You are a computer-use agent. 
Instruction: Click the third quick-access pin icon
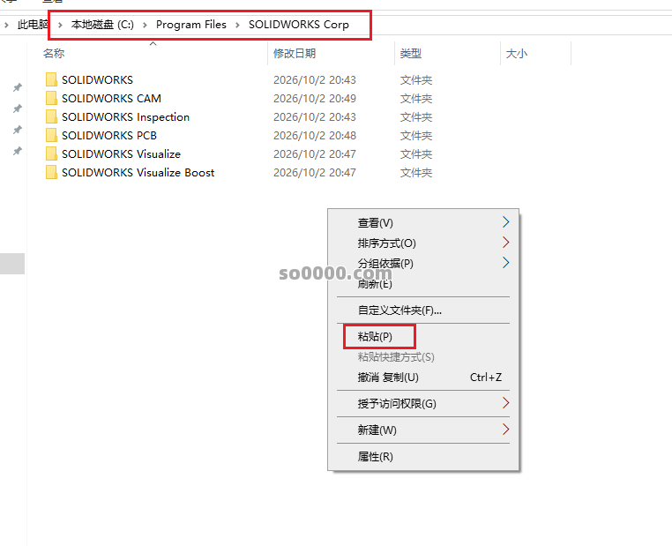17,130
